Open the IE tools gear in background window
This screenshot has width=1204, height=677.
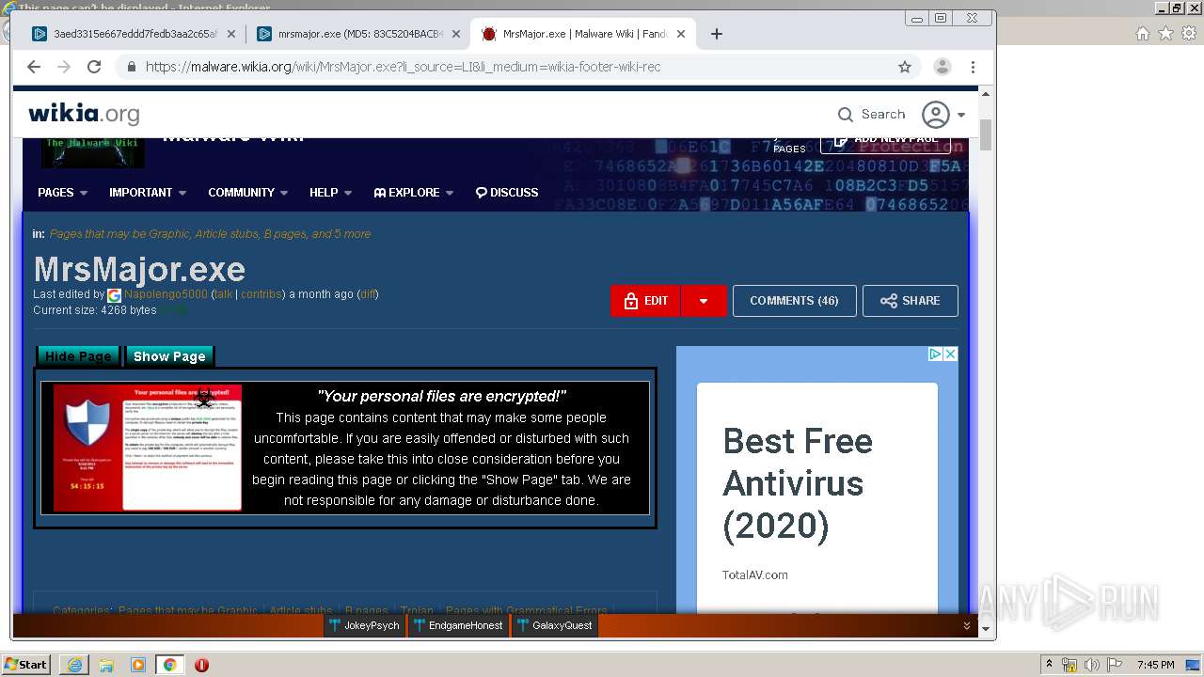[1188, 33]
